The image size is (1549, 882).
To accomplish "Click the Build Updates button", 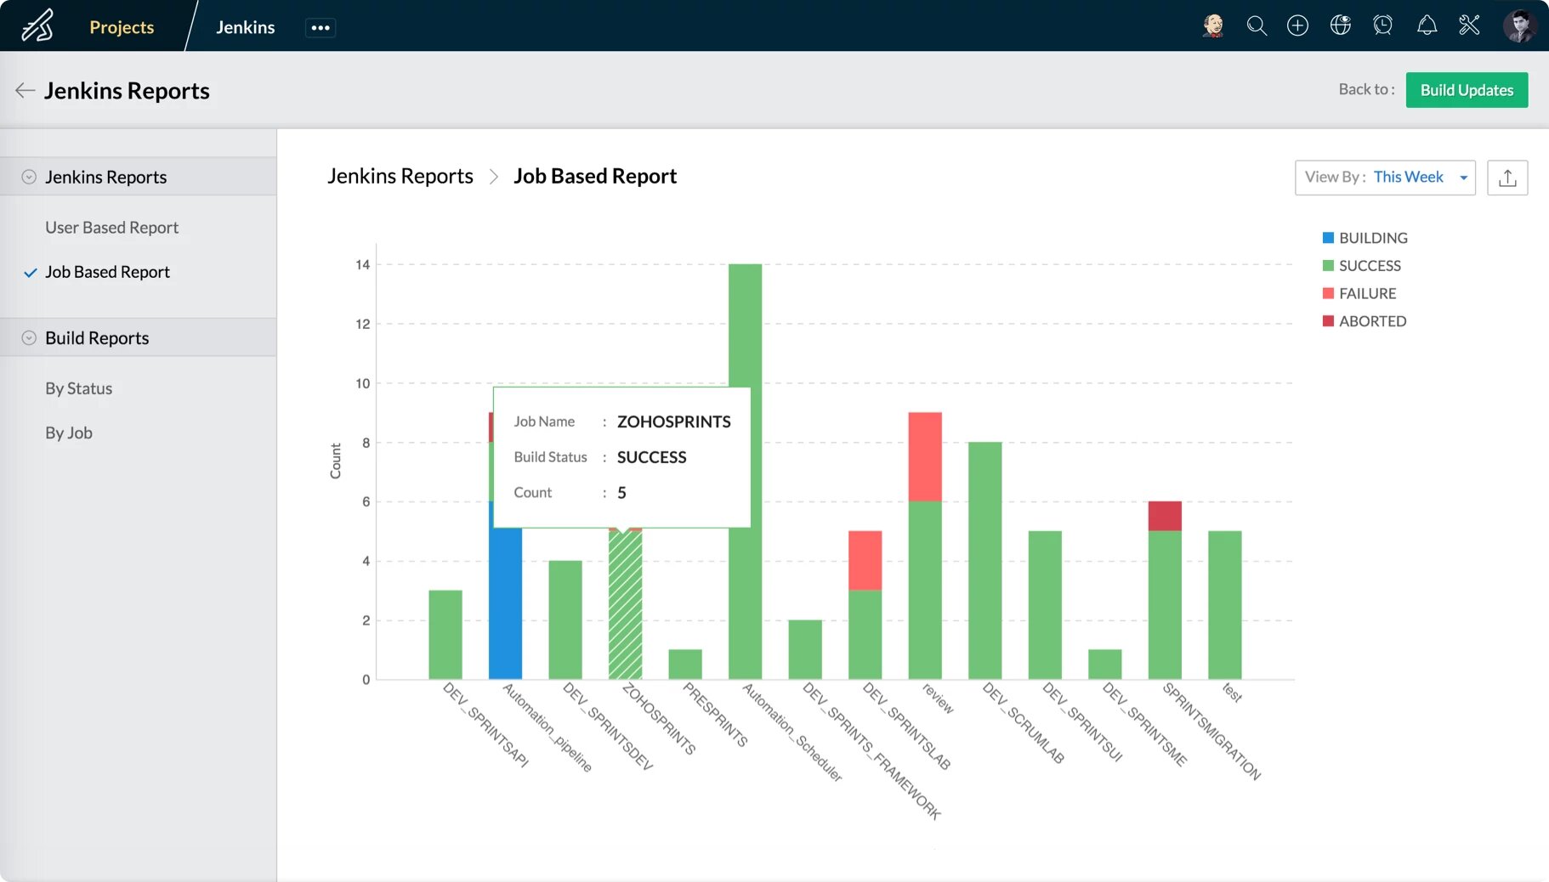I will [x=1466, y=89].
